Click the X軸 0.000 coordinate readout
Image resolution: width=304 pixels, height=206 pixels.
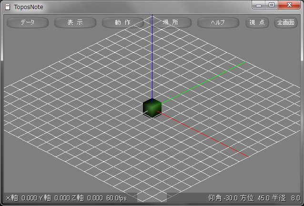[21, 198]
